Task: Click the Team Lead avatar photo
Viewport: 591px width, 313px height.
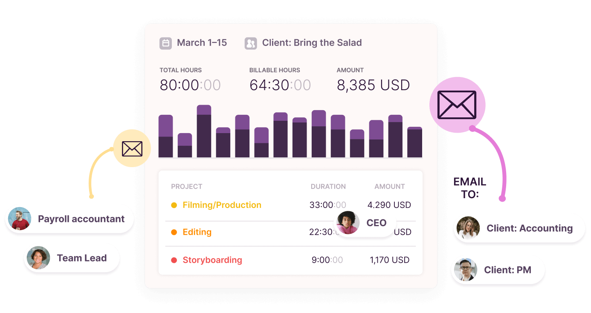Action: coord(38,258)
